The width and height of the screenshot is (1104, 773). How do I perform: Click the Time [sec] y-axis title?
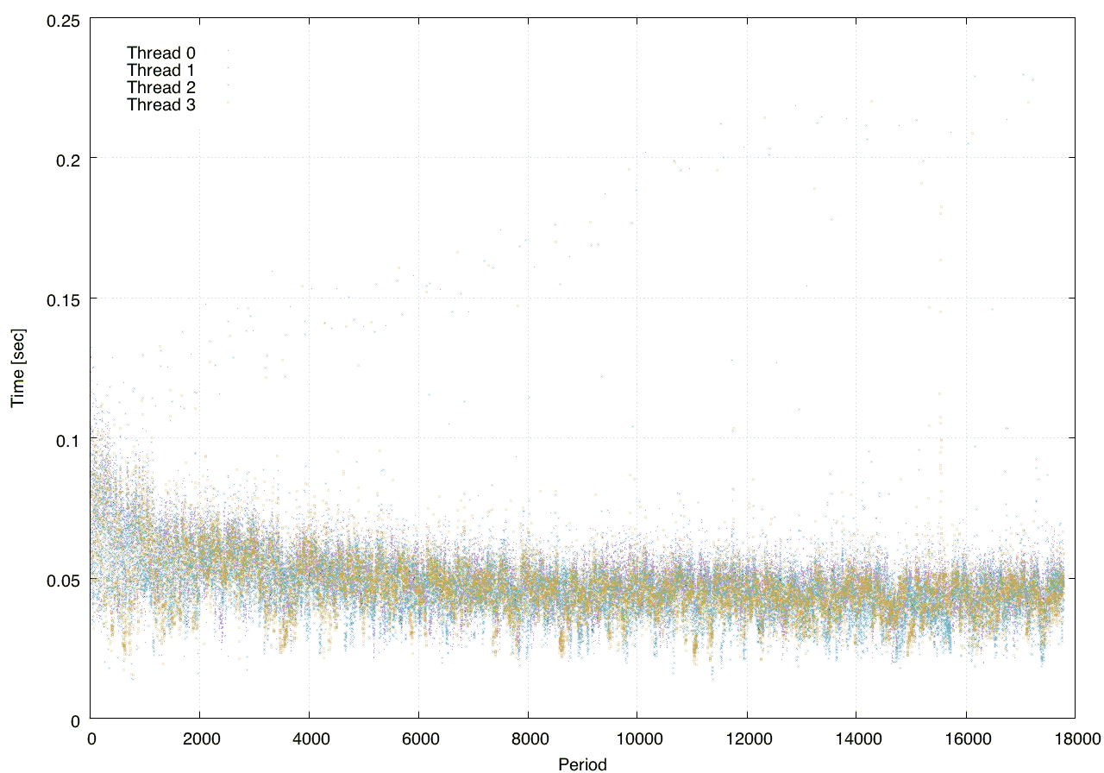[x=17, y=368]
